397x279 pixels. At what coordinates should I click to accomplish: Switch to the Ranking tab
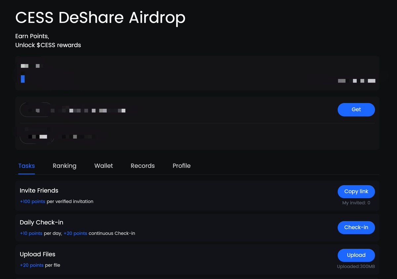(65, 166)
